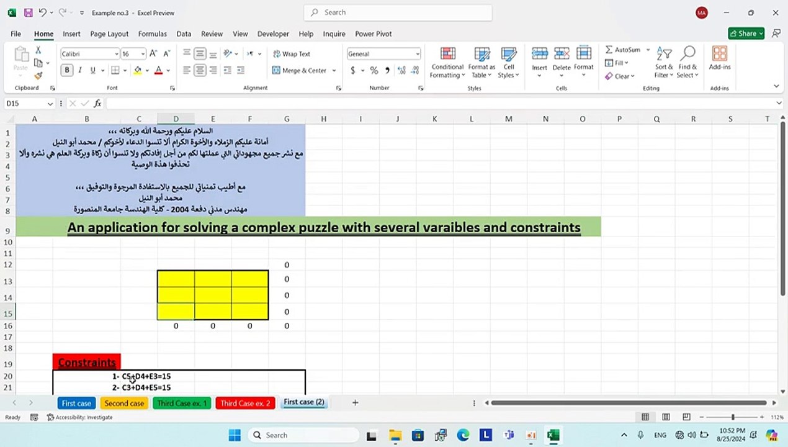Click Increase Indent icon
This screenshot has width=788, height=447.
pos(241,71)
